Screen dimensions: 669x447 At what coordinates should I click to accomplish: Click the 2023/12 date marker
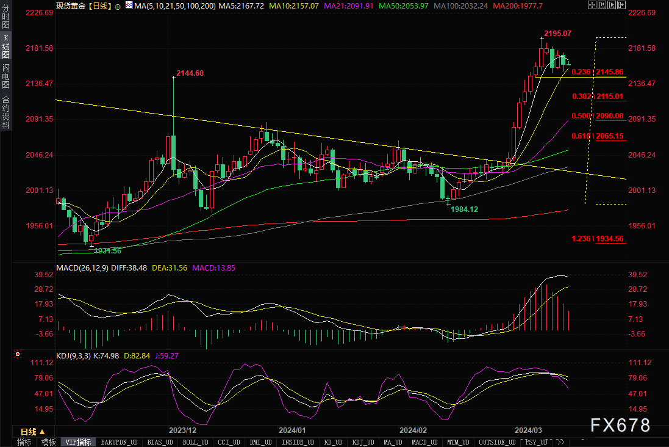(x=182, y=431)
